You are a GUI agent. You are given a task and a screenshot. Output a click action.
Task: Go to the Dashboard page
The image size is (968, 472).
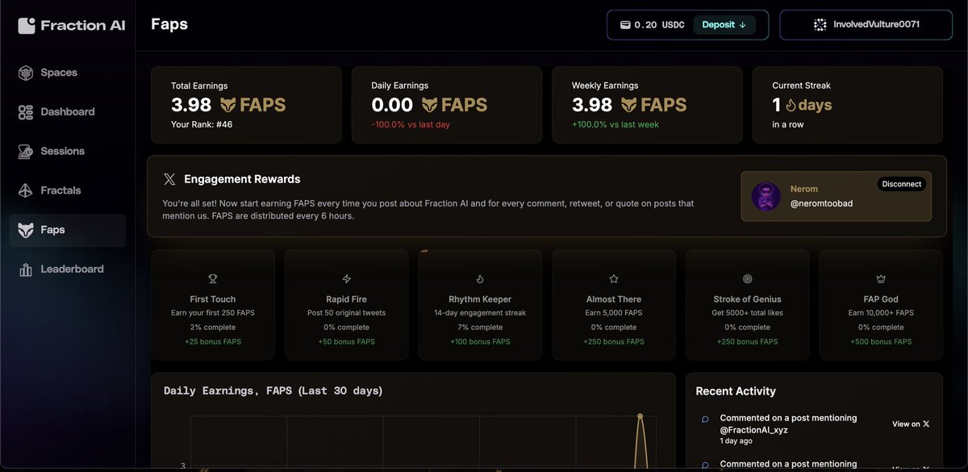pyautogui.click(x=68, y=112)
